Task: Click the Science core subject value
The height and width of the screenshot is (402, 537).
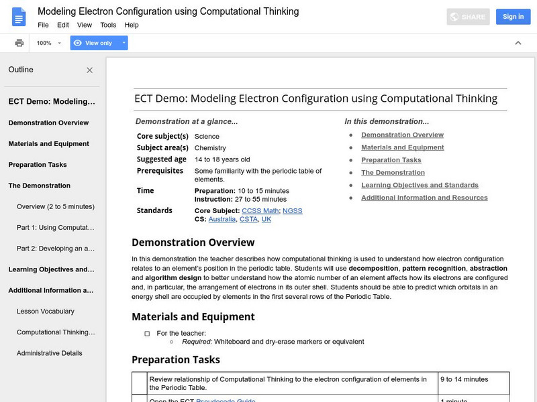Action: (x=207, y=137)
